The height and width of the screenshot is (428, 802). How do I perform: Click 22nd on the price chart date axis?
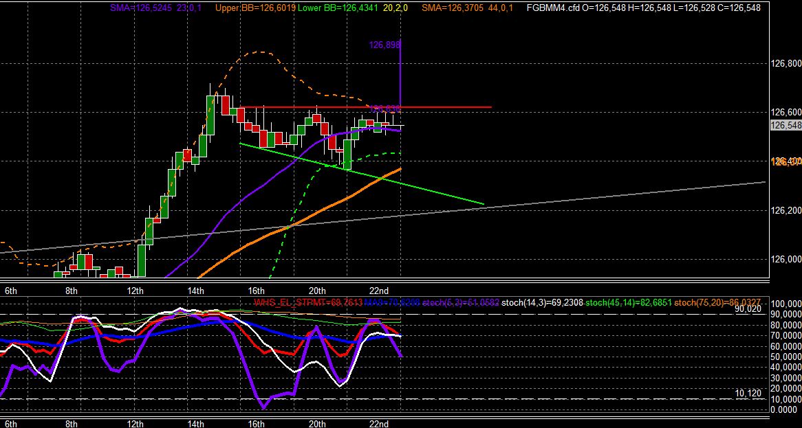click(x=379, y=291)
